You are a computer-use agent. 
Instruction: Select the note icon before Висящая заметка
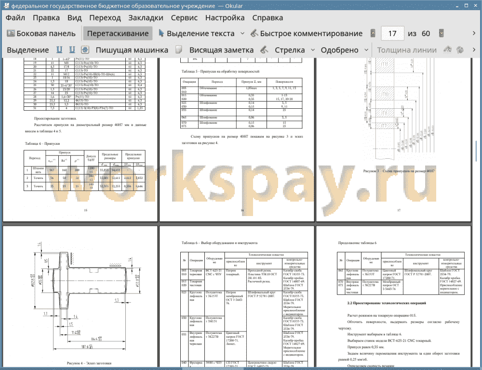point(179,50)
